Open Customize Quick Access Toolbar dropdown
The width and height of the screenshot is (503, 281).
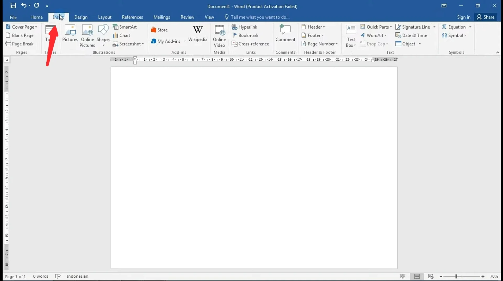47,6
